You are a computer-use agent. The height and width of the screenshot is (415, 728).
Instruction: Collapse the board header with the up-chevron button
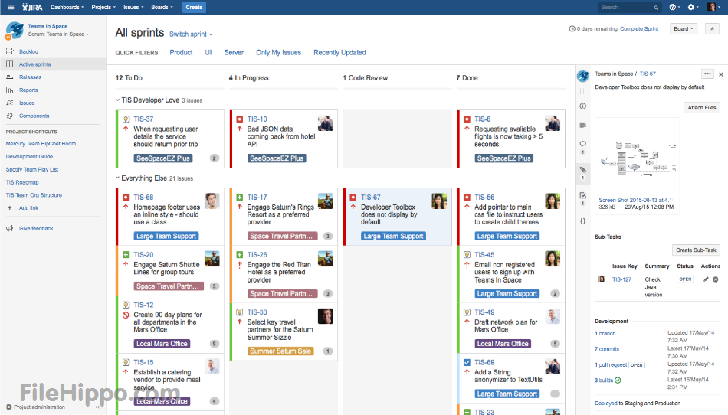pyautogui.click(x=712, y=29)
